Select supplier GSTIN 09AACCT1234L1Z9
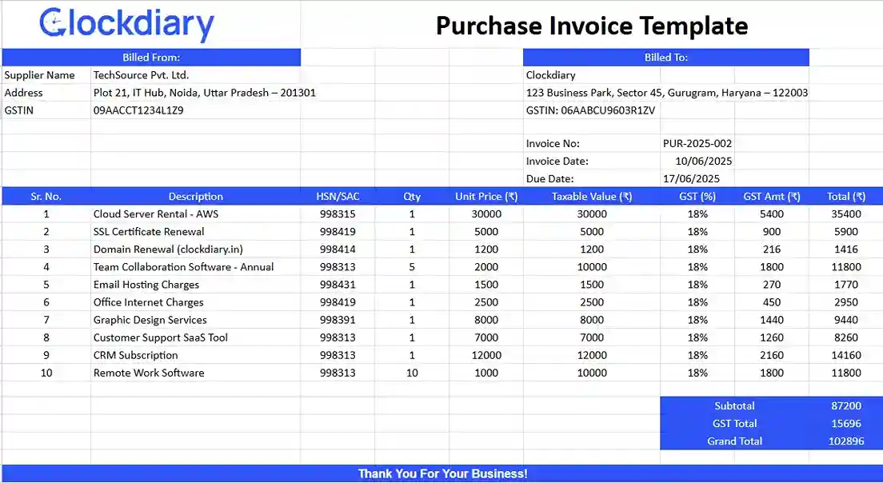 (138, 110)
